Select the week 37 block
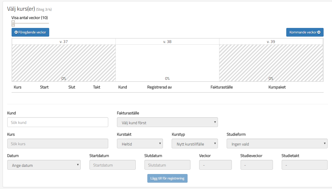The image size is (332, 189). click(x=64, y=63)
